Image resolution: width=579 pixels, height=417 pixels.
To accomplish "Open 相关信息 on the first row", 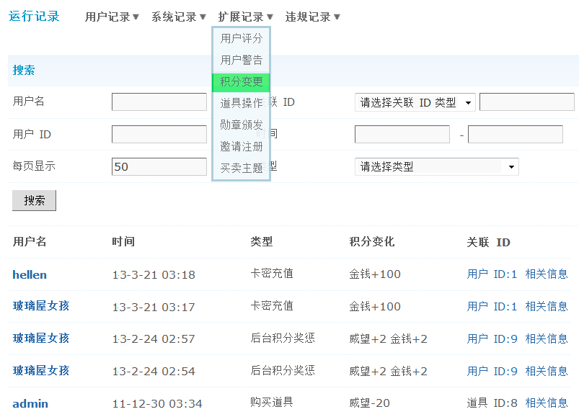I will tap(547, 274).
